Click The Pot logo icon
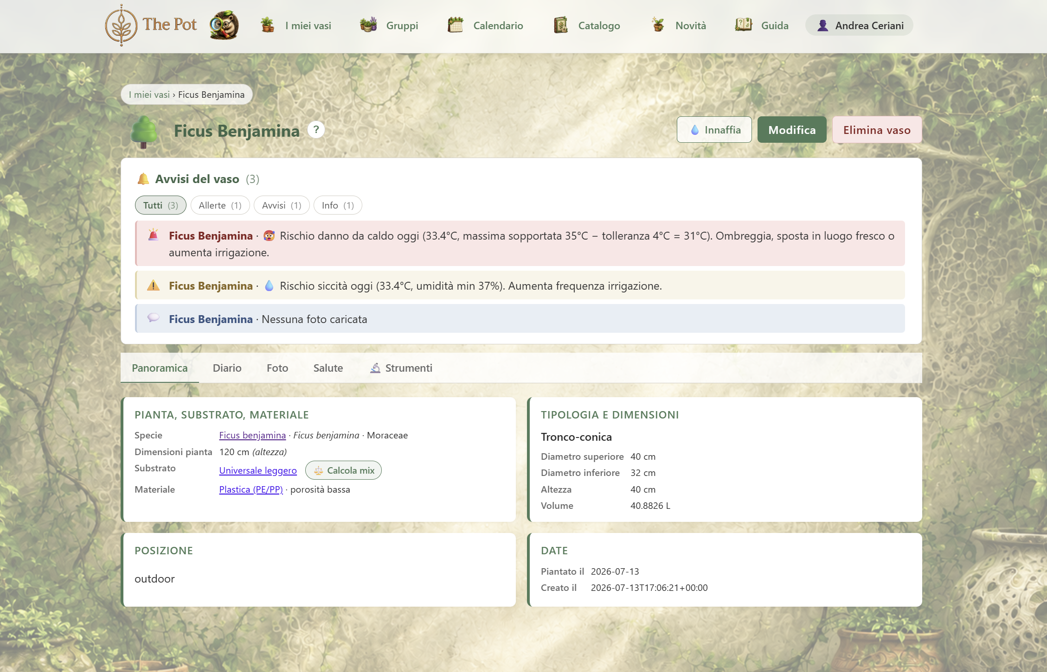1047x672 pixels. [121, 25]
